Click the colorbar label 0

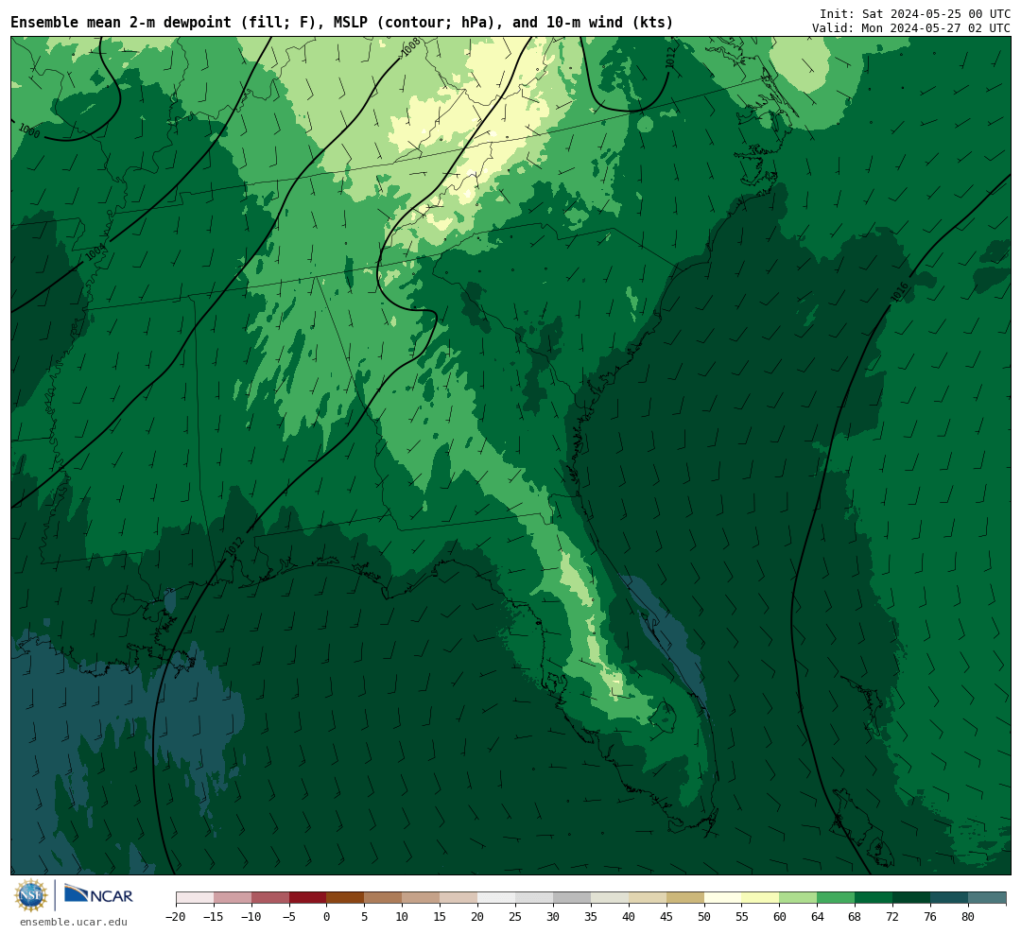pyautogui.click(x=327, y=917)
